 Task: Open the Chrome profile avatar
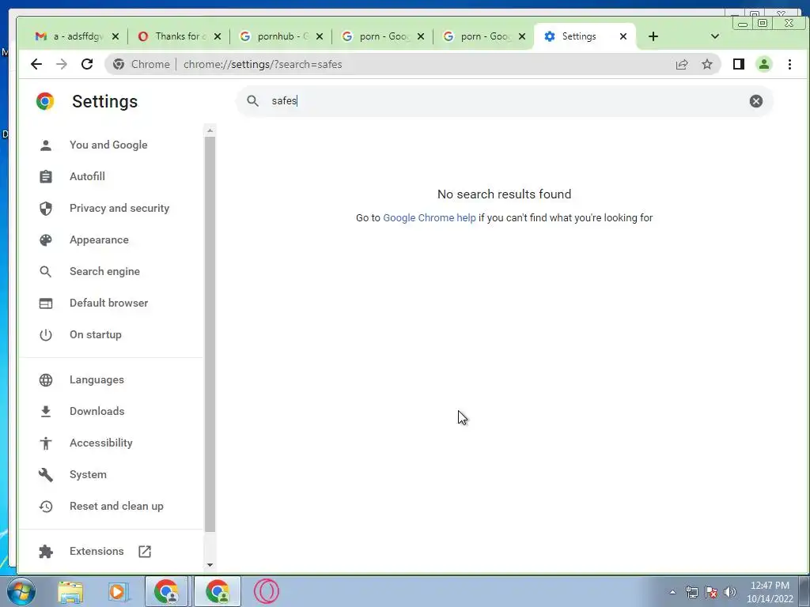click(x=764, y=64)
